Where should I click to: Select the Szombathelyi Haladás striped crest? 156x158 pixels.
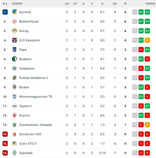[14, 125]
